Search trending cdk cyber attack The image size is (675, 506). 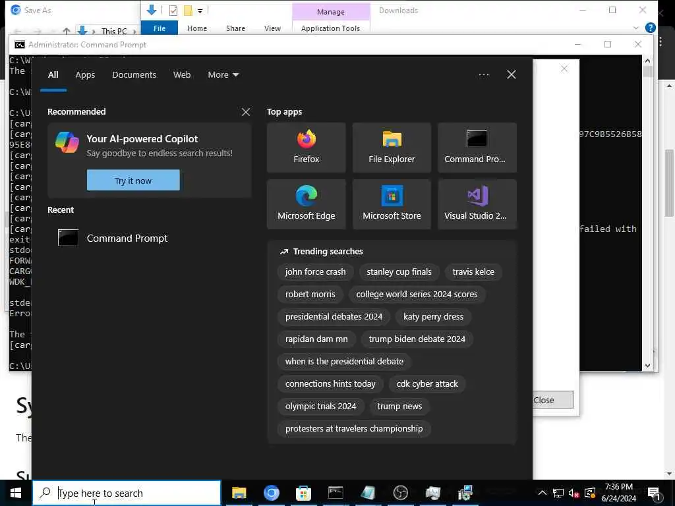pyautogui.click(x=427, y=384)
